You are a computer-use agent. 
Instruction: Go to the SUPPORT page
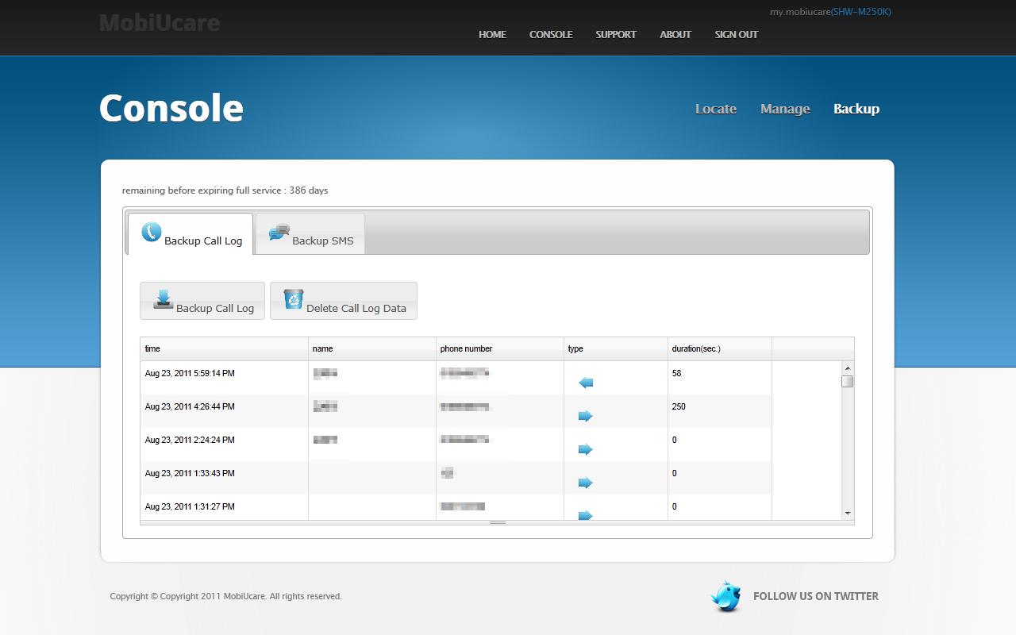pos(616,34)
